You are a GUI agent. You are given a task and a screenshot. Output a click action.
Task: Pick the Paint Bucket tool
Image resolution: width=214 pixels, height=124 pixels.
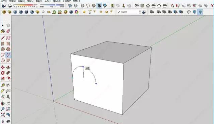tap(3, 31)
